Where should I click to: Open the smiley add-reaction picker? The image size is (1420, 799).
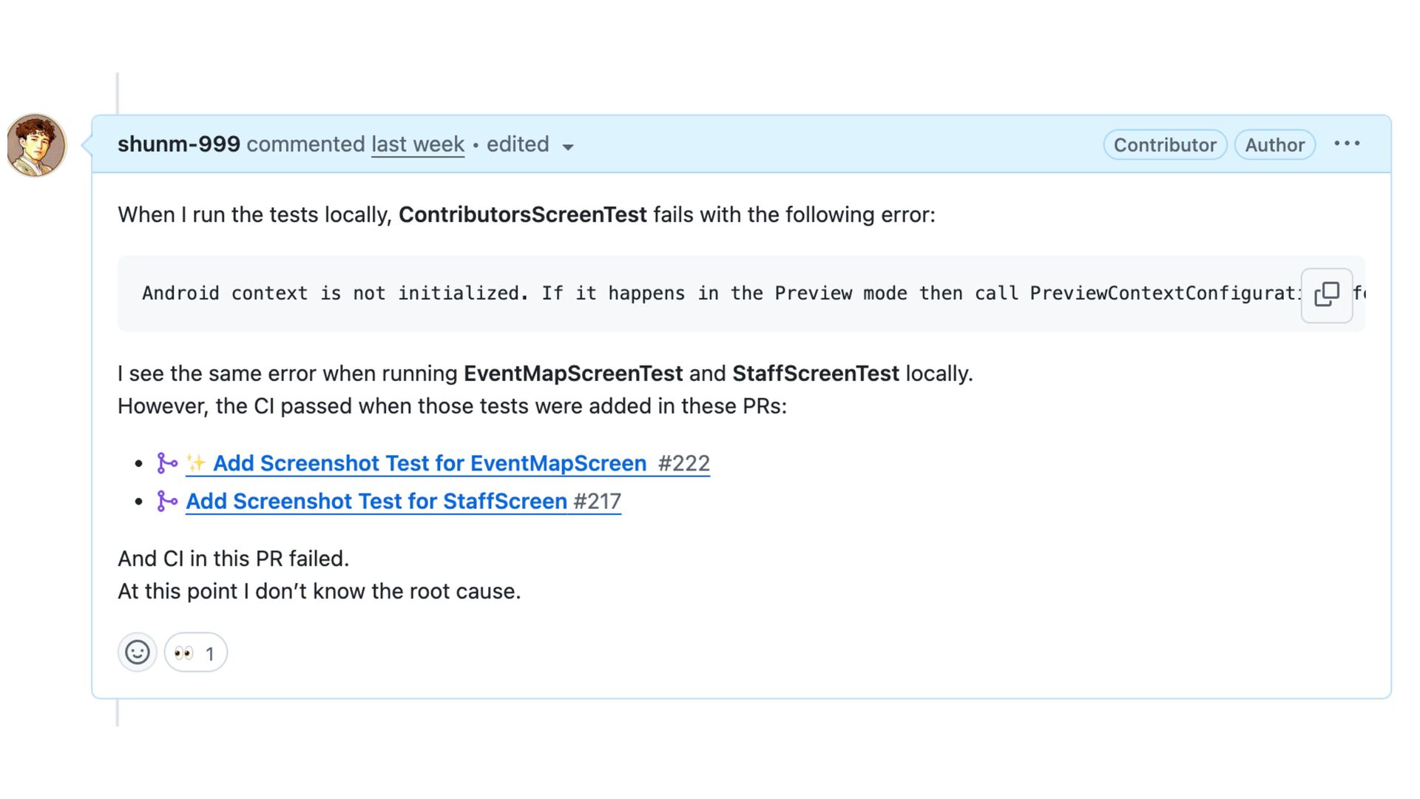pyautogui.click(x=138, y=653)
